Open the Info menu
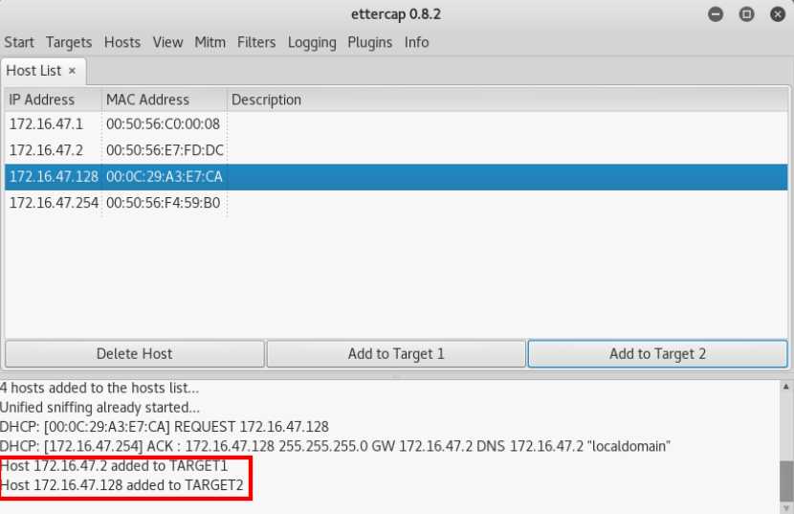 (x=416, y=42)
